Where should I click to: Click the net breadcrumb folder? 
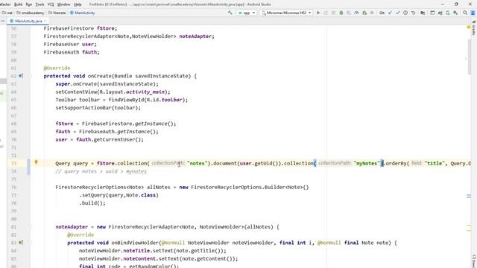coord(7,13)
